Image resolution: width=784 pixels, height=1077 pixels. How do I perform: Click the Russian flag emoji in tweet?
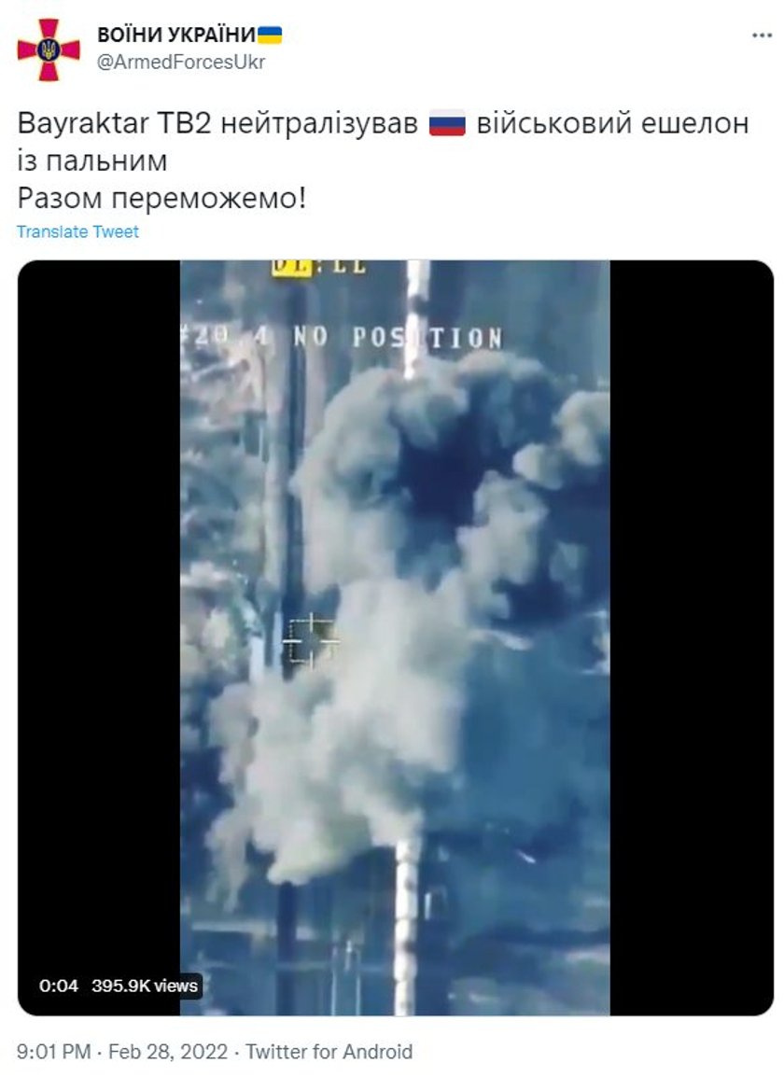pyautogui.click(x=447, y=123)
